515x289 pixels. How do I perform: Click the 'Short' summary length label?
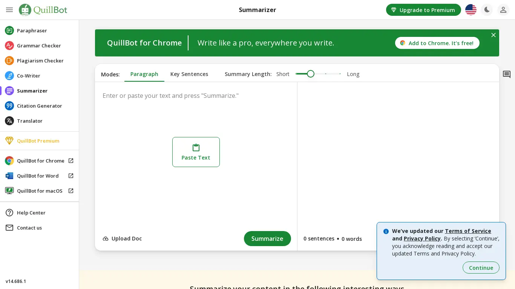pyautogui.click(x=283, y=74)
